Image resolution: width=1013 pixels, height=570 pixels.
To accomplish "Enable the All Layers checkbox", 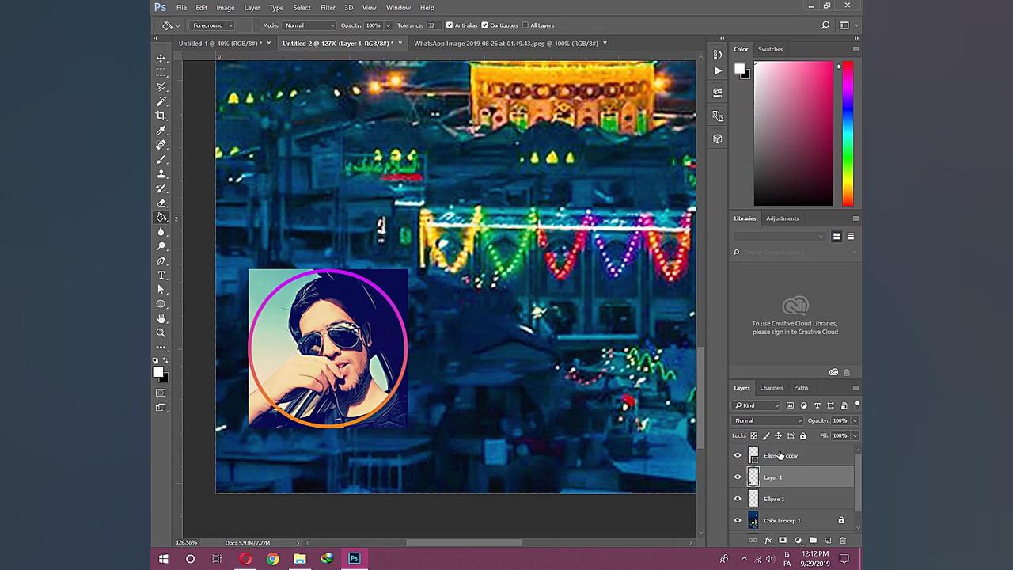I will click(525, 25).
